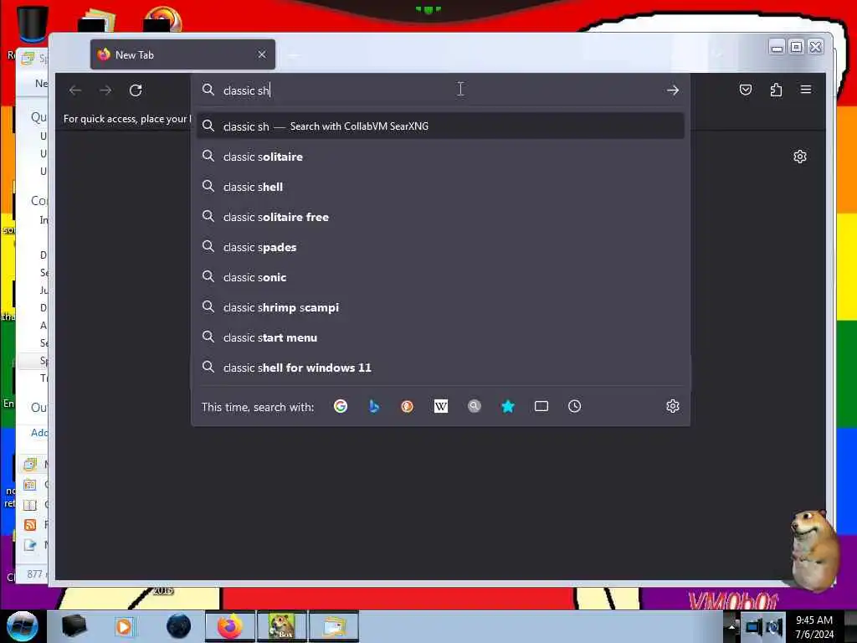Open search settings gear in dropdown

point(672,406)
